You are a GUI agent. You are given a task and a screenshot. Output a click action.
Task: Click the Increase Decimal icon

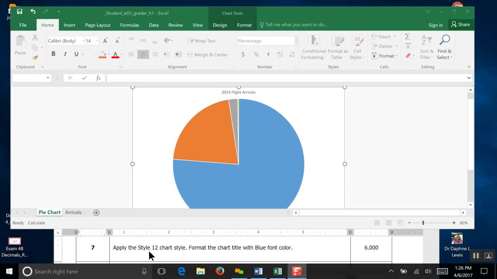pyautogui.click(x=280, y=55)
